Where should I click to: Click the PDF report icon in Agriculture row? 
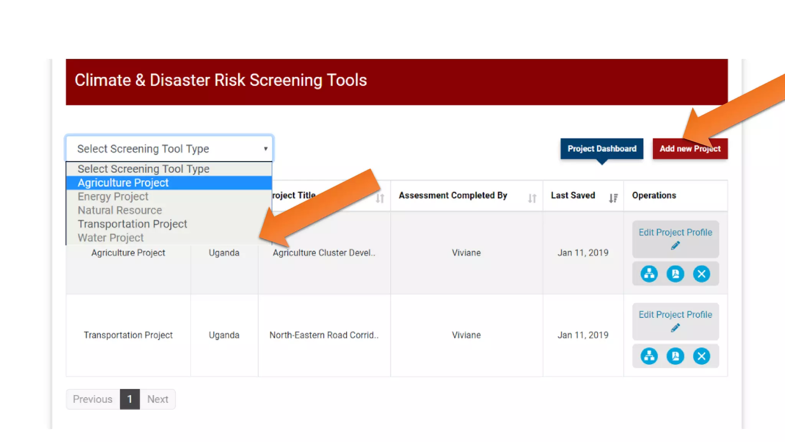click(675, 274)
